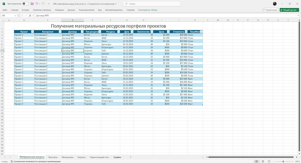
Task: Open the Договор column filter dropdown
Action: click(x=82, y=32)
